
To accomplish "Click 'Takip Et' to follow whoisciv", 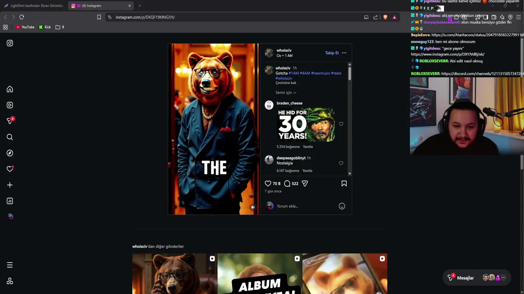I will (332, 53).
